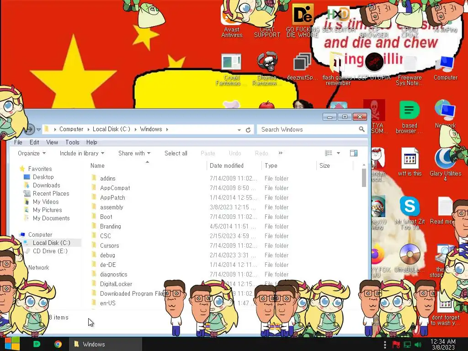Click Local Disk (C:) breadcrumb

[112, 129]
